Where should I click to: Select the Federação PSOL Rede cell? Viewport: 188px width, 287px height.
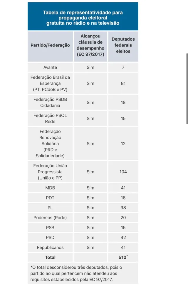click(50, 118)
